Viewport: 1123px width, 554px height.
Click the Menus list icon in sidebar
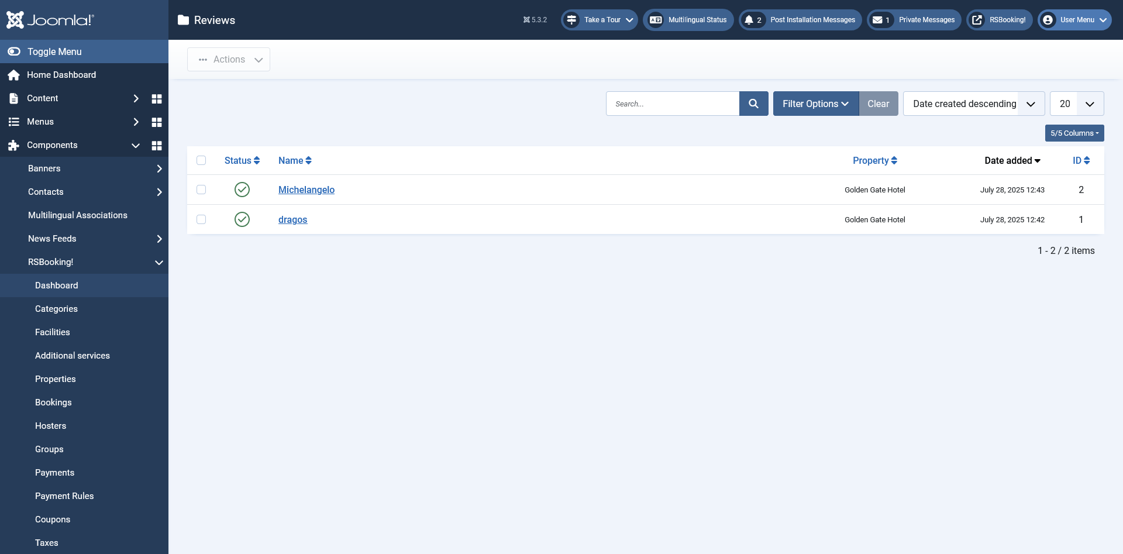[13, 122]
